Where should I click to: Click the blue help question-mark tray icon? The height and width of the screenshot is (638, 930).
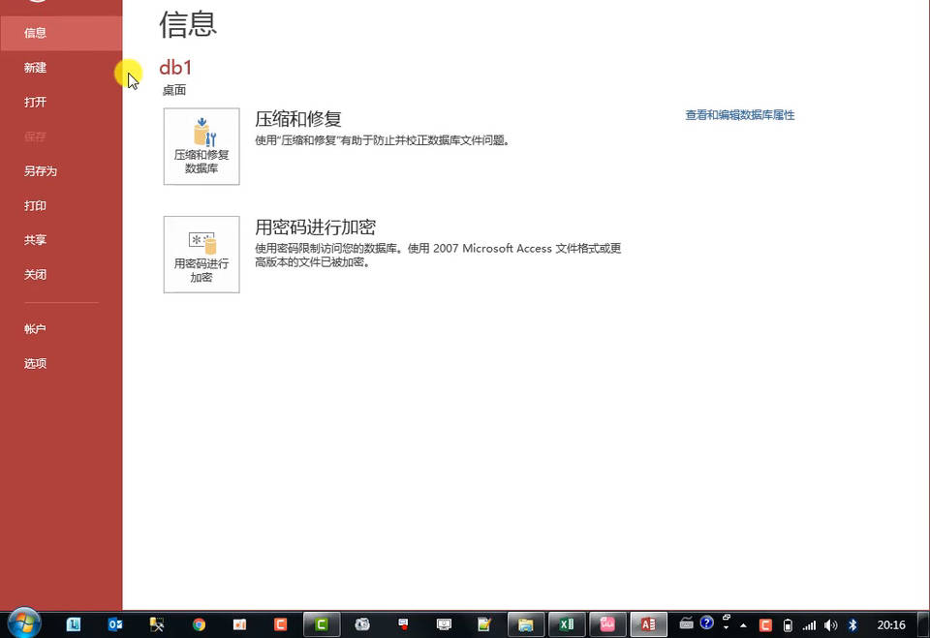click(706, 623)
